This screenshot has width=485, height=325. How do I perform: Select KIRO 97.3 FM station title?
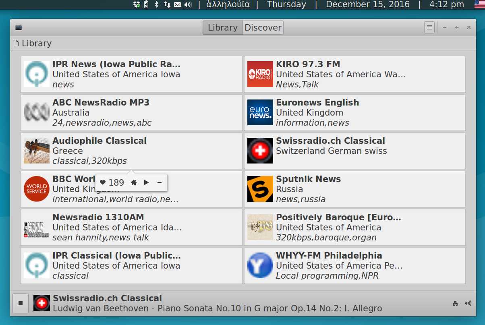(x=308, y=64)
